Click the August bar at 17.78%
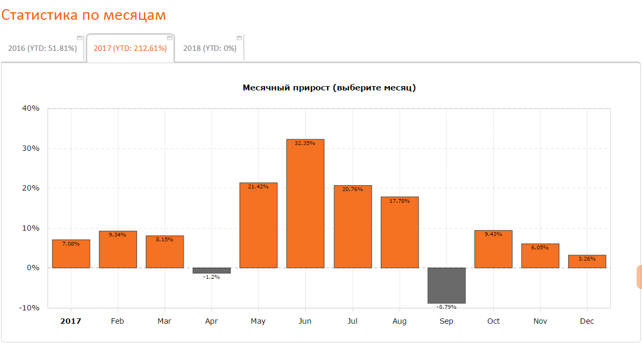This screenshot has width=642, height=343. 399,233
